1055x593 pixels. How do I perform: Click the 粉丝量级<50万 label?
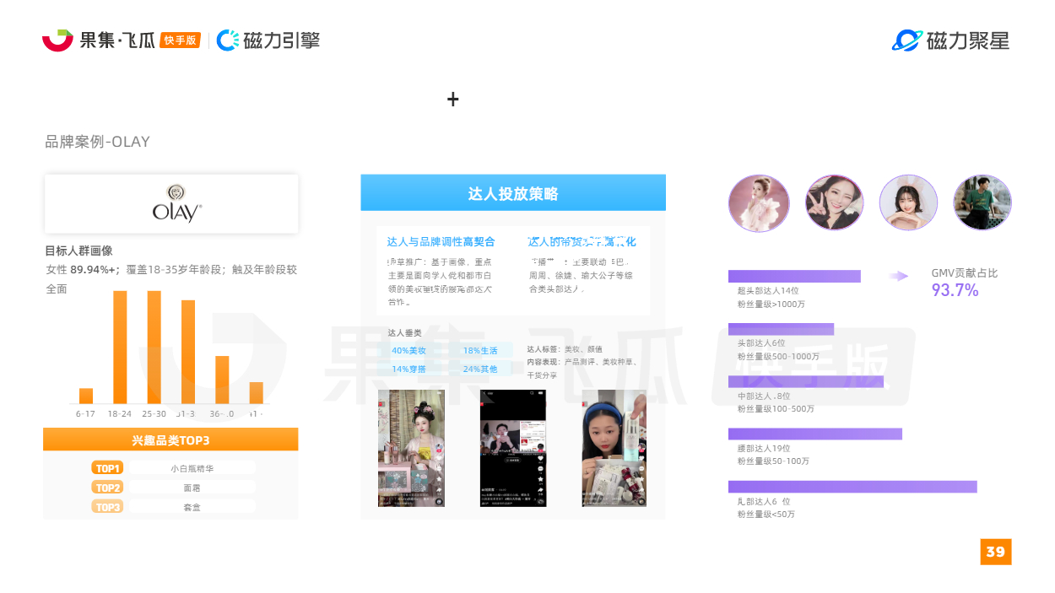[766, 514]
